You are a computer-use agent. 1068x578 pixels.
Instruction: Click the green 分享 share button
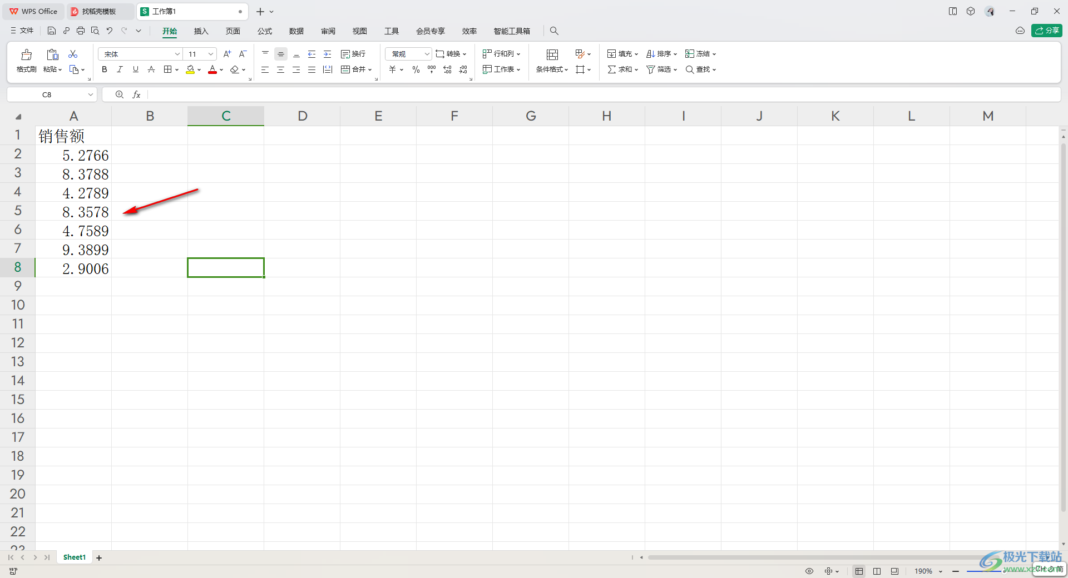[1046, 31]
